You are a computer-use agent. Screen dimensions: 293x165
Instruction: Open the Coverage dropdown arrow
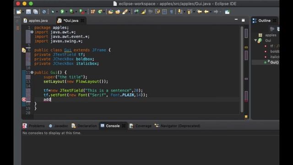point(76,12)
